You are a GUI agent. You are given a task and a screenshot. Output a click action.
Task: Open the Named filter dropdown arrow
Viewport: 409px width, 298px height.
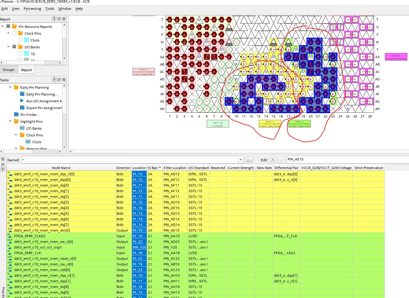point(241,160)
